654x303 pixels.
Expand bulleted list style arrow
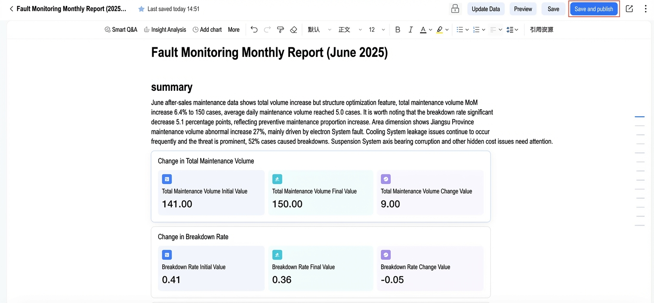coord(467,30)
